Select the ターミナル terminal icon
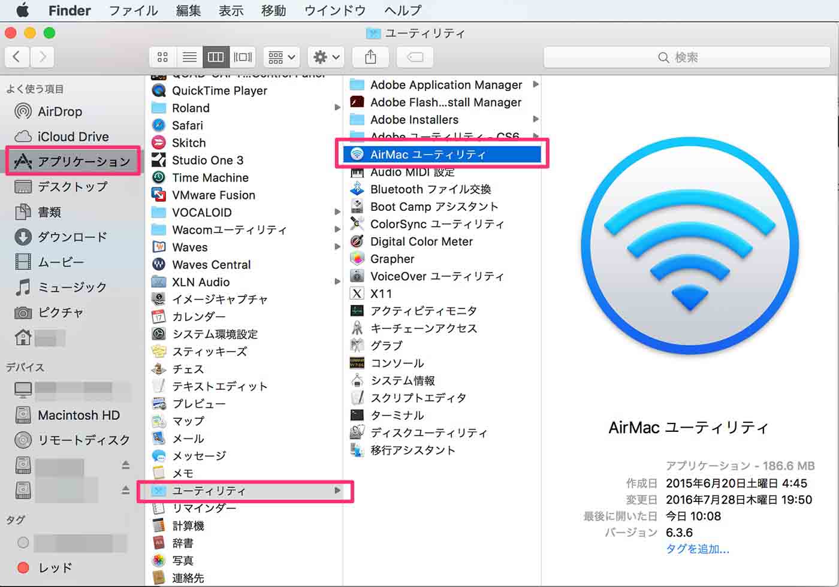The width and height of the screenshot is (839, 587). pos(357,414)
